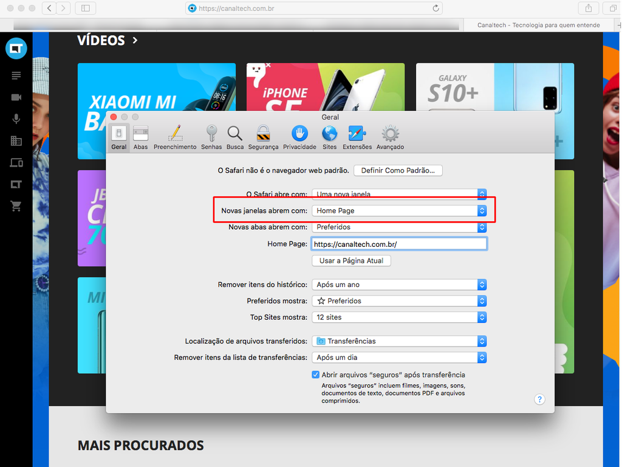Click the small Canaltech icon in the sidebar
The image size is (622, 467).
[x=16, y=184]
